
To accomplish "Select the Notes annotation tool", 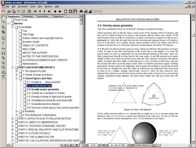I will click(x=3, y=38).
